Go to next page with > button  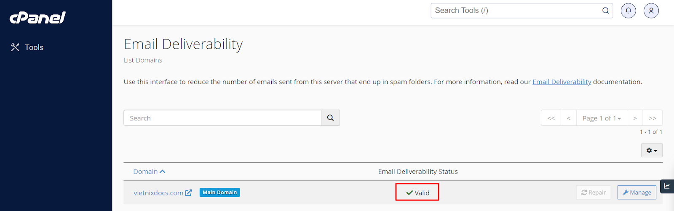[x=635, y=118]
